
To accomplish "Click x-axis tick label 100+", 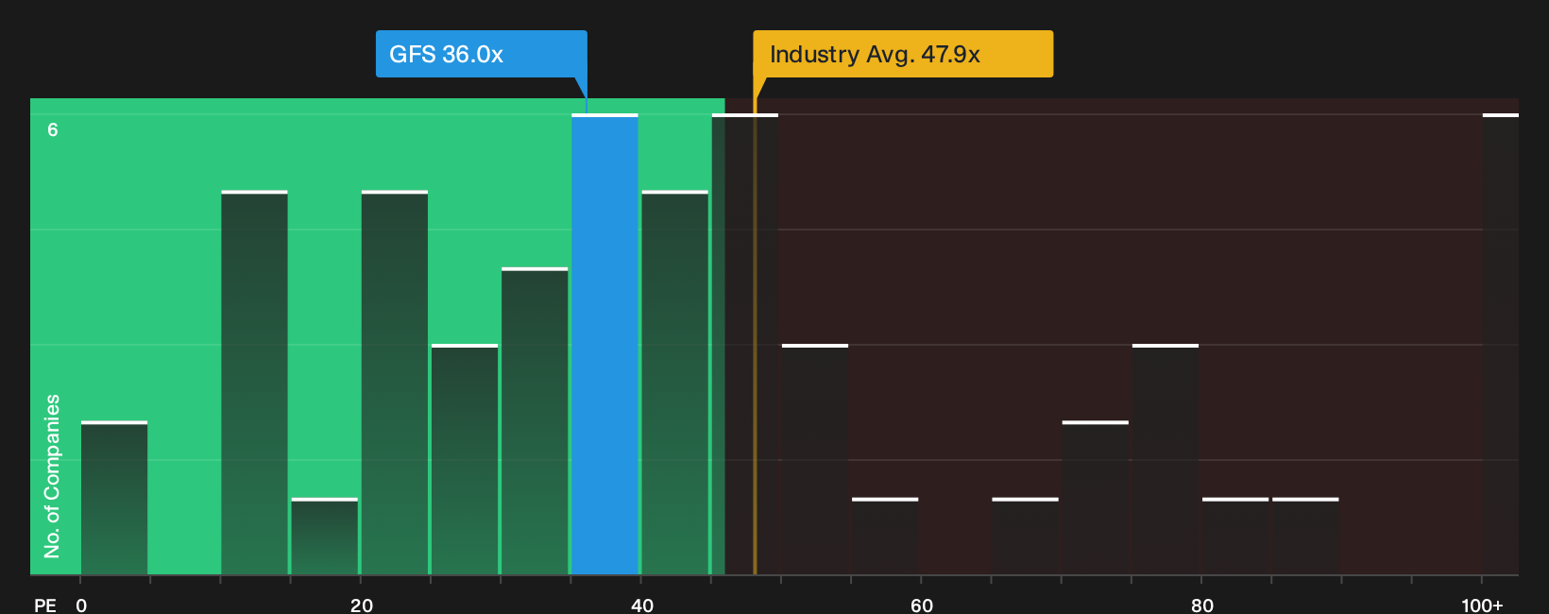I will 1482,605.
